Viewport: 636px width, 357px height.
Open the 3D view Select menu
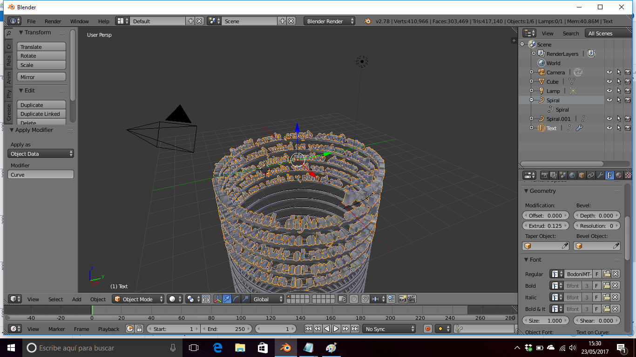tap(55, 299)
